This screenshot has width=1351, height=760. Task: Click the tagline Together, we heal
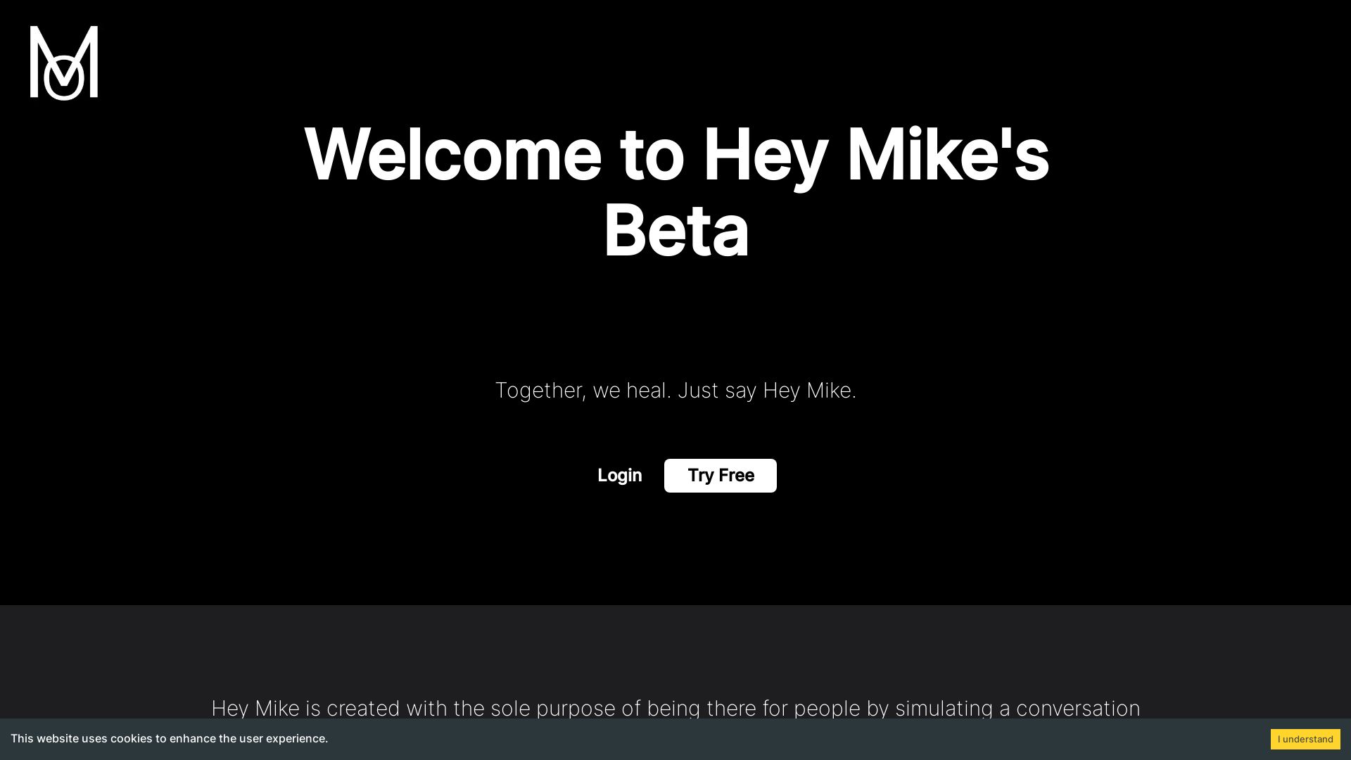coord(675,390)
